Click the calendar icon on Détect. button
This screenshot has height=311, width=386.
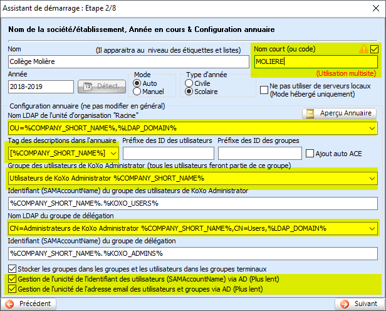point(88,87)
